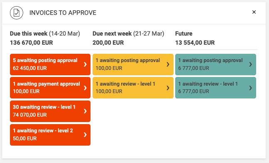Image resolution: width=269 pixels, height=163 pixels.
Task: Open the 74 070,00 EUR review card
Action: coord(50,111)
